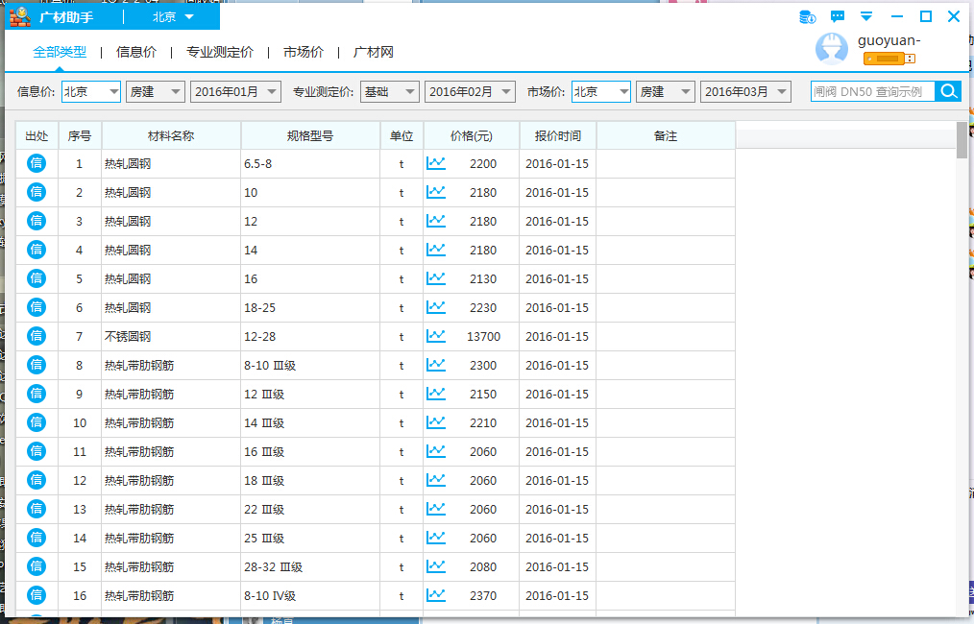Click the magnifier search button
Viewport: 974px width, 624px height.
[x=948, y=91]
